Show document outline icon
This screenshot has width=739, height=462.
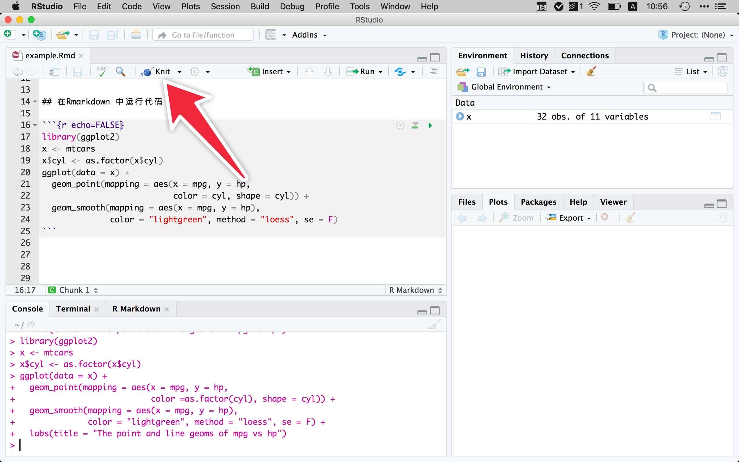[433, 72]
